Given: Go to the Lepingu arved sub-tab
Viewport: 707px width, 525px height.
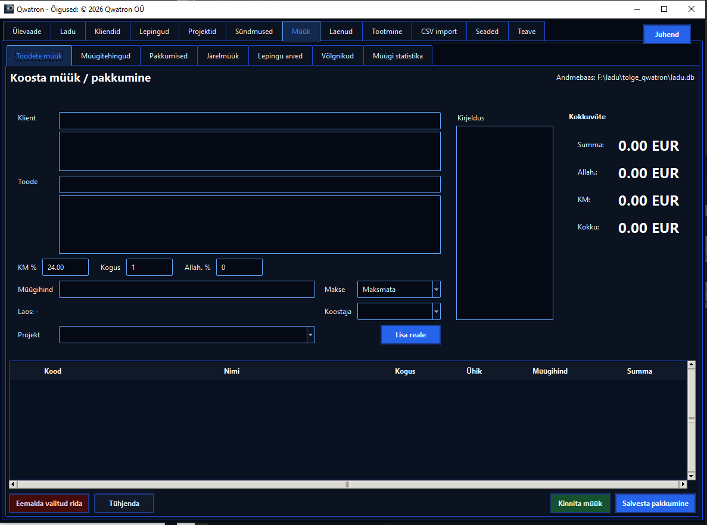Looking at the screenshot, I should [x=281, y=56].
